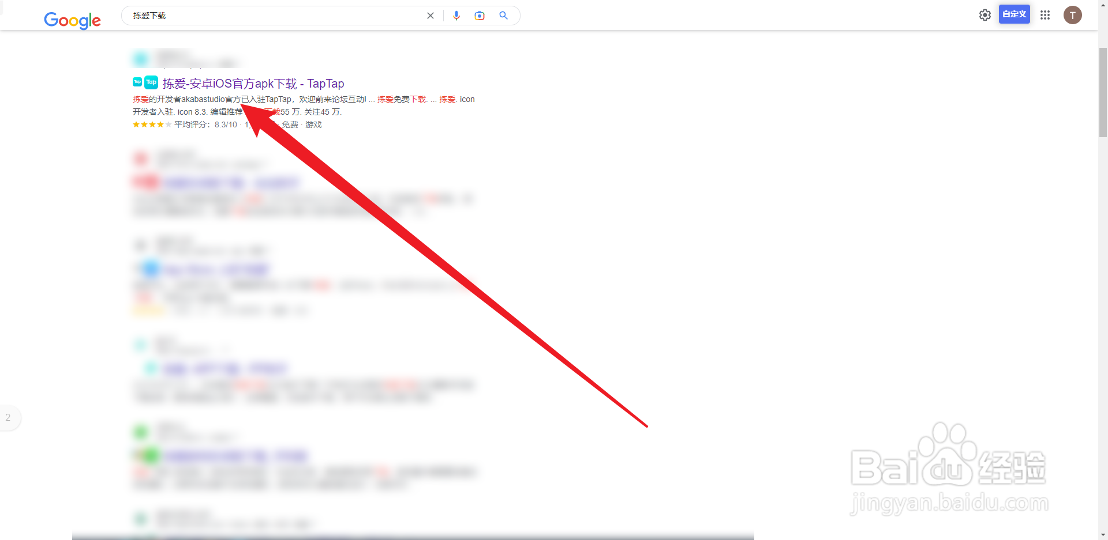Click the blue 自定义 button

click(x=1015, y=14)
